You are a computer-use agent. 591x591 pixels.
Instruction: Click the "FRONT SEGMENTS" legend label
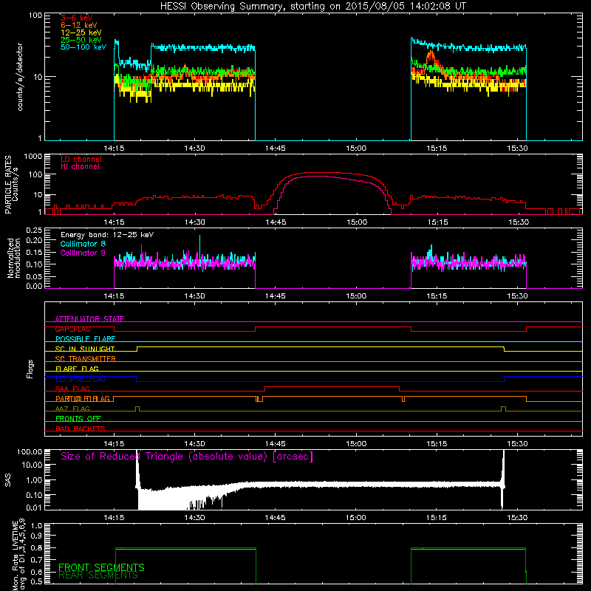pyautogui.click(x=101, y=567)
